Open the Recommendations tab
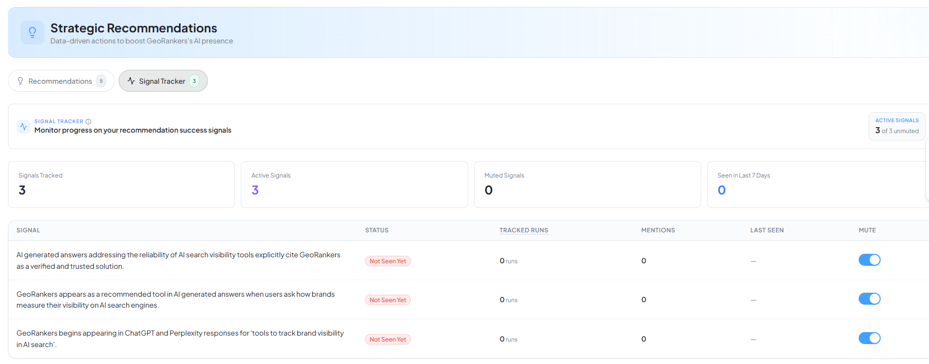Image resolution: width=929 pixels, height=364 pixels. 61,81
